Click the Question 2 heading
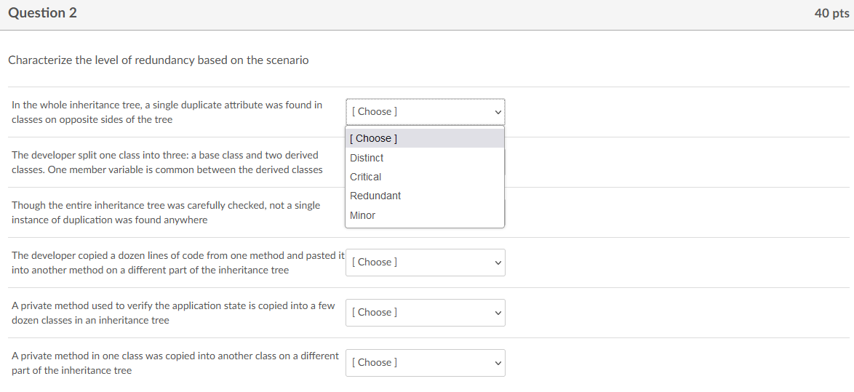The width and height of the screenshot is (854, 392). (42, 13)
